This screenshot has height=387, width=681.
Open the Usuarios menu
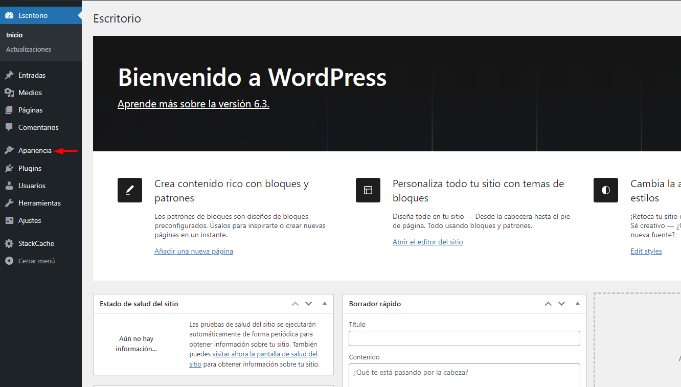click(41, 186)
